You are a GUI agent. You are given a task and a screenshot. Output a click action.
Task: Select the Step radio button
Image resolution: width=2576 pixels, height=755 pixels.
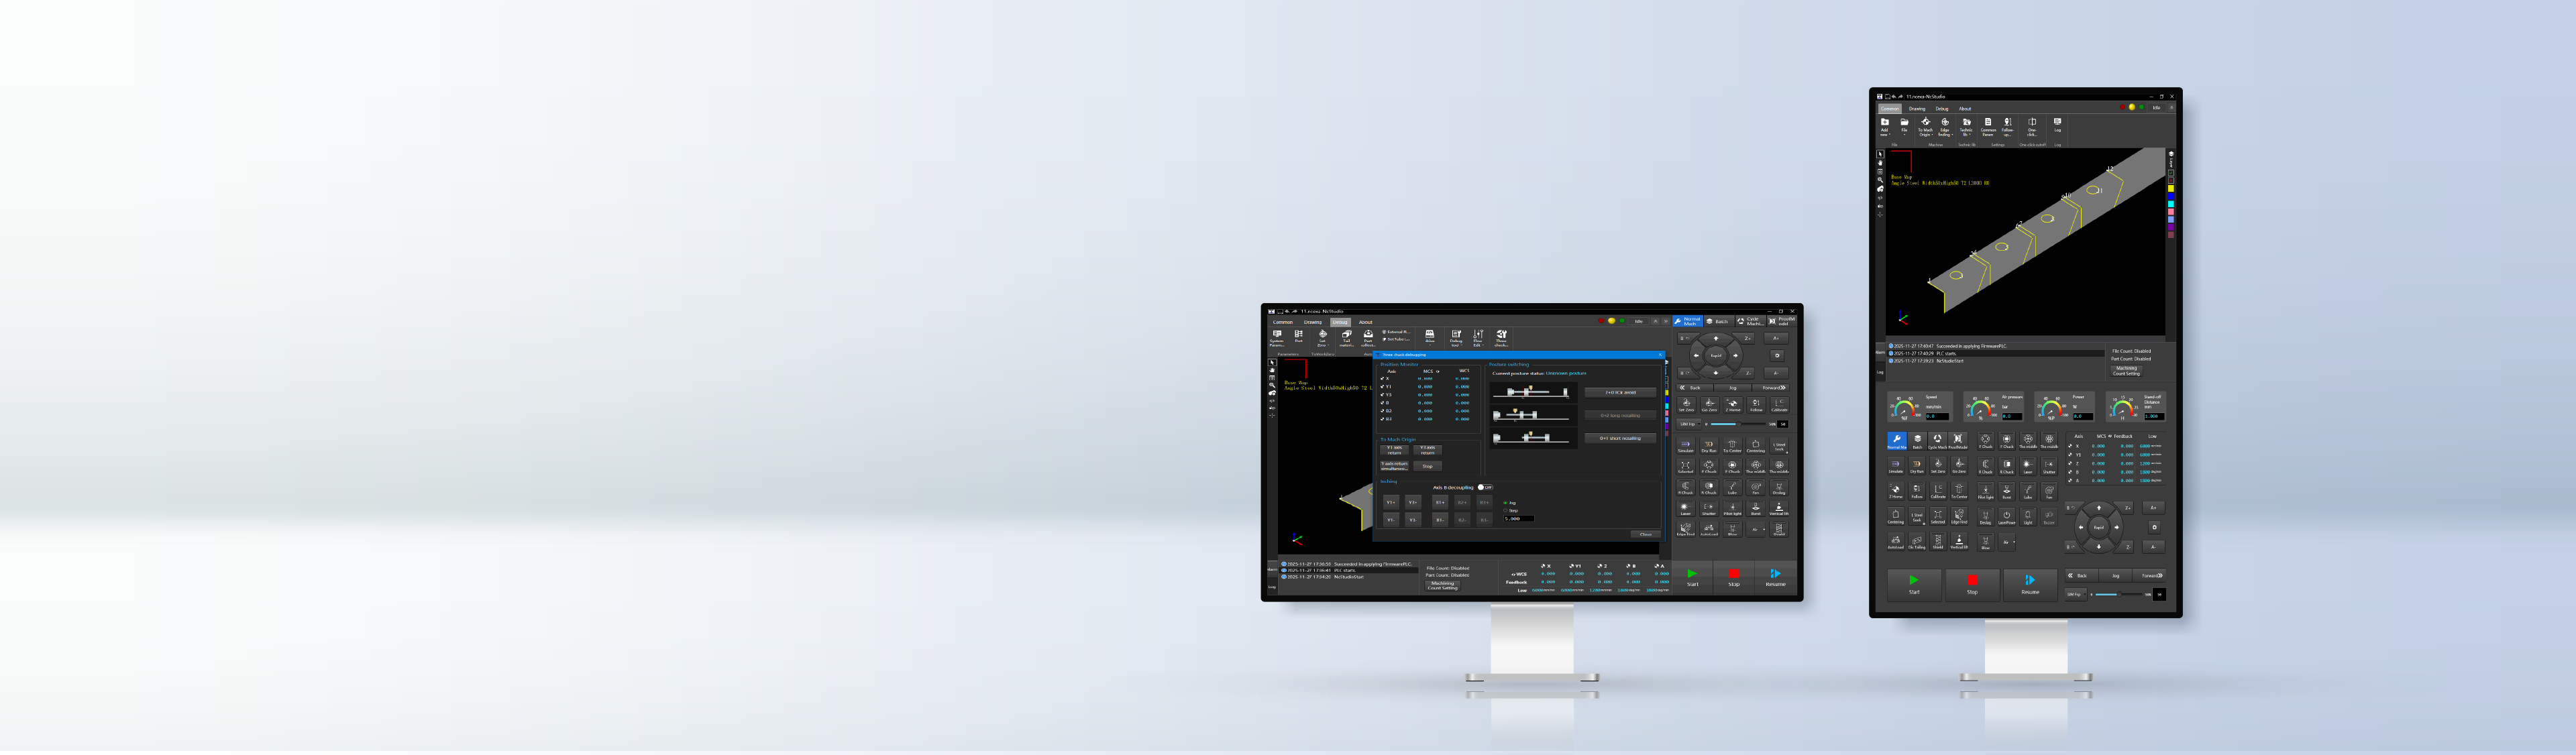(x=1506, y=511)
